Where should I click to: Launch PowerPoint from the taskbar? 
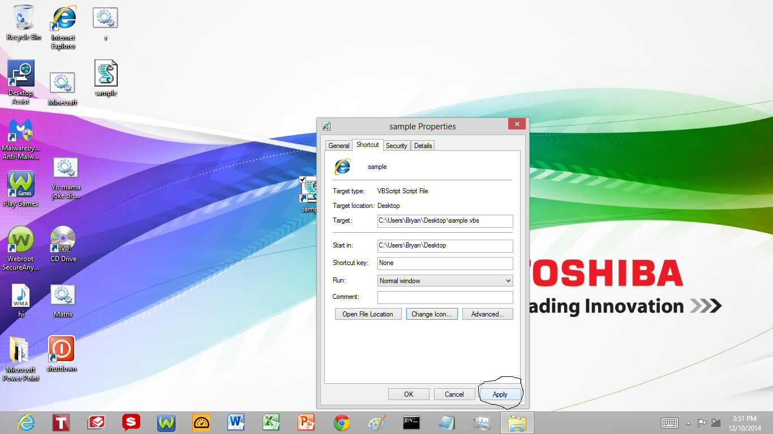tap(306, 422)
